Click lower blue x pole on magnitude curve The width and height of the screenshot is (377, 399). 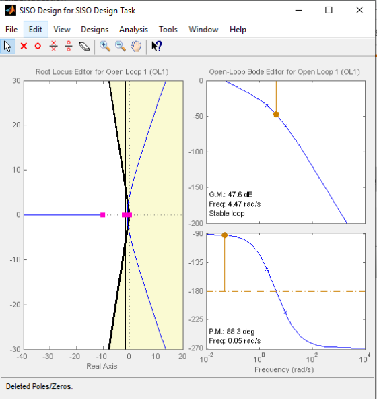click(x=285, y=126)
